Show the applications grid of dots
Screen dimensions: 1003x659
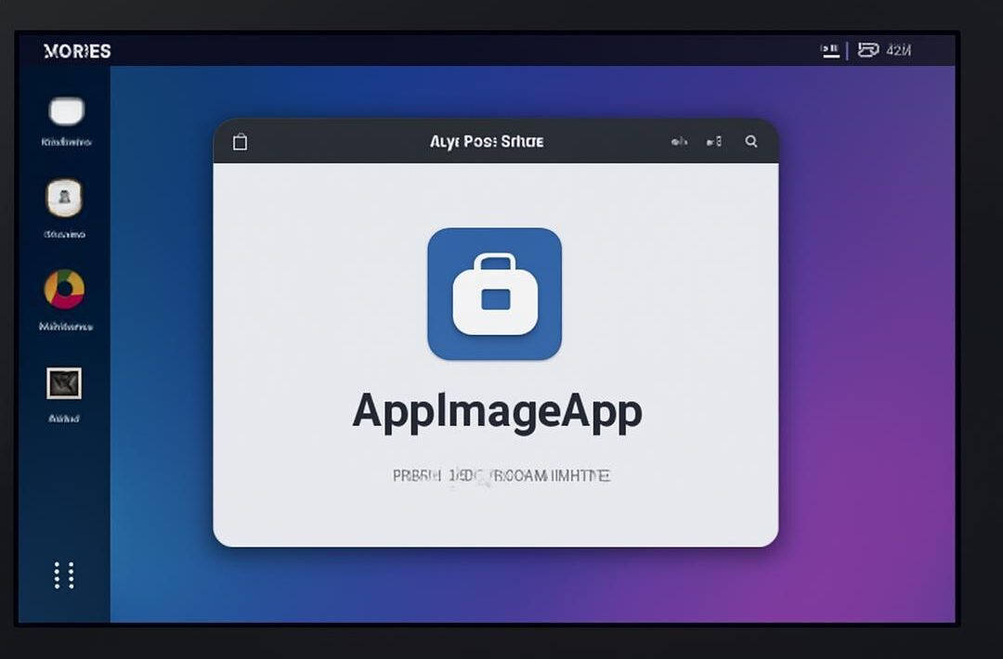[64, 575]
